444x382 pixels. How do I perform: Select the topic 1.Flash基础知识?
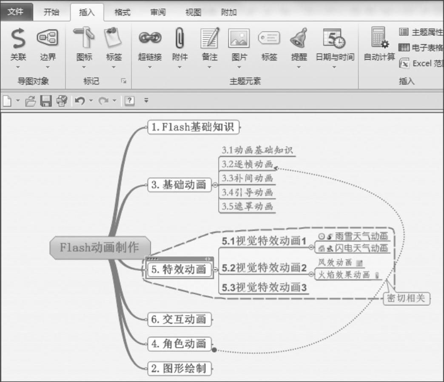pyautogui.click(x=194, y=127)
